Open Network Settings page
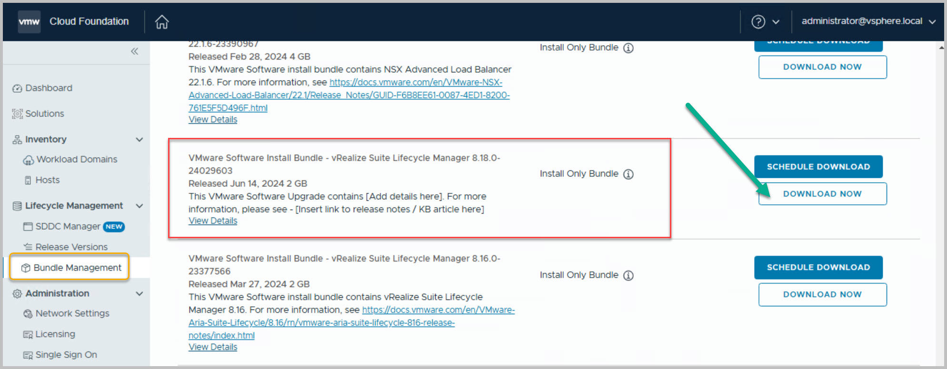 pos(72,313)
